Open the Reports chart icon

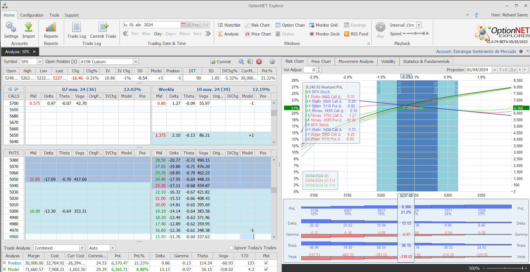51,27
